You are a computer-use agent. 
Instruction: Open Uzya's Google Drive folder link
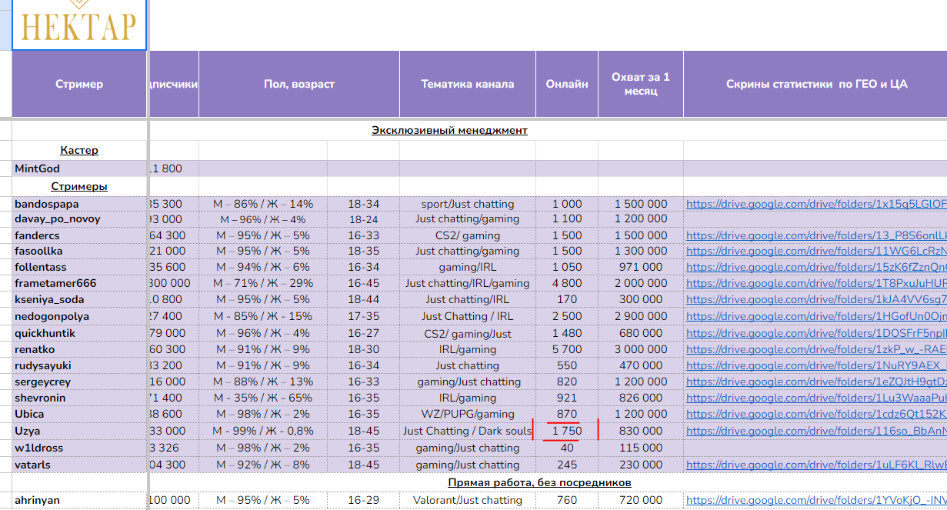pyautogui.click(x=816, y=431)
